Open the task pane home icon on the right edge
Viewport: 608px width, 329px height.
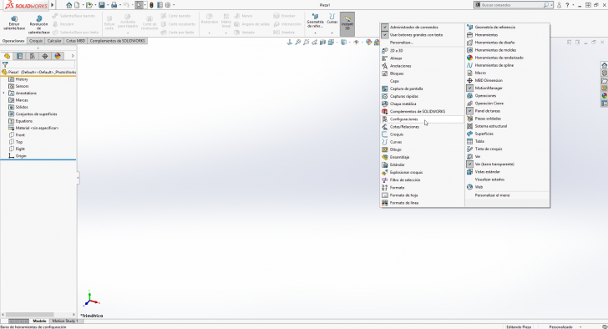click(604, 65)
